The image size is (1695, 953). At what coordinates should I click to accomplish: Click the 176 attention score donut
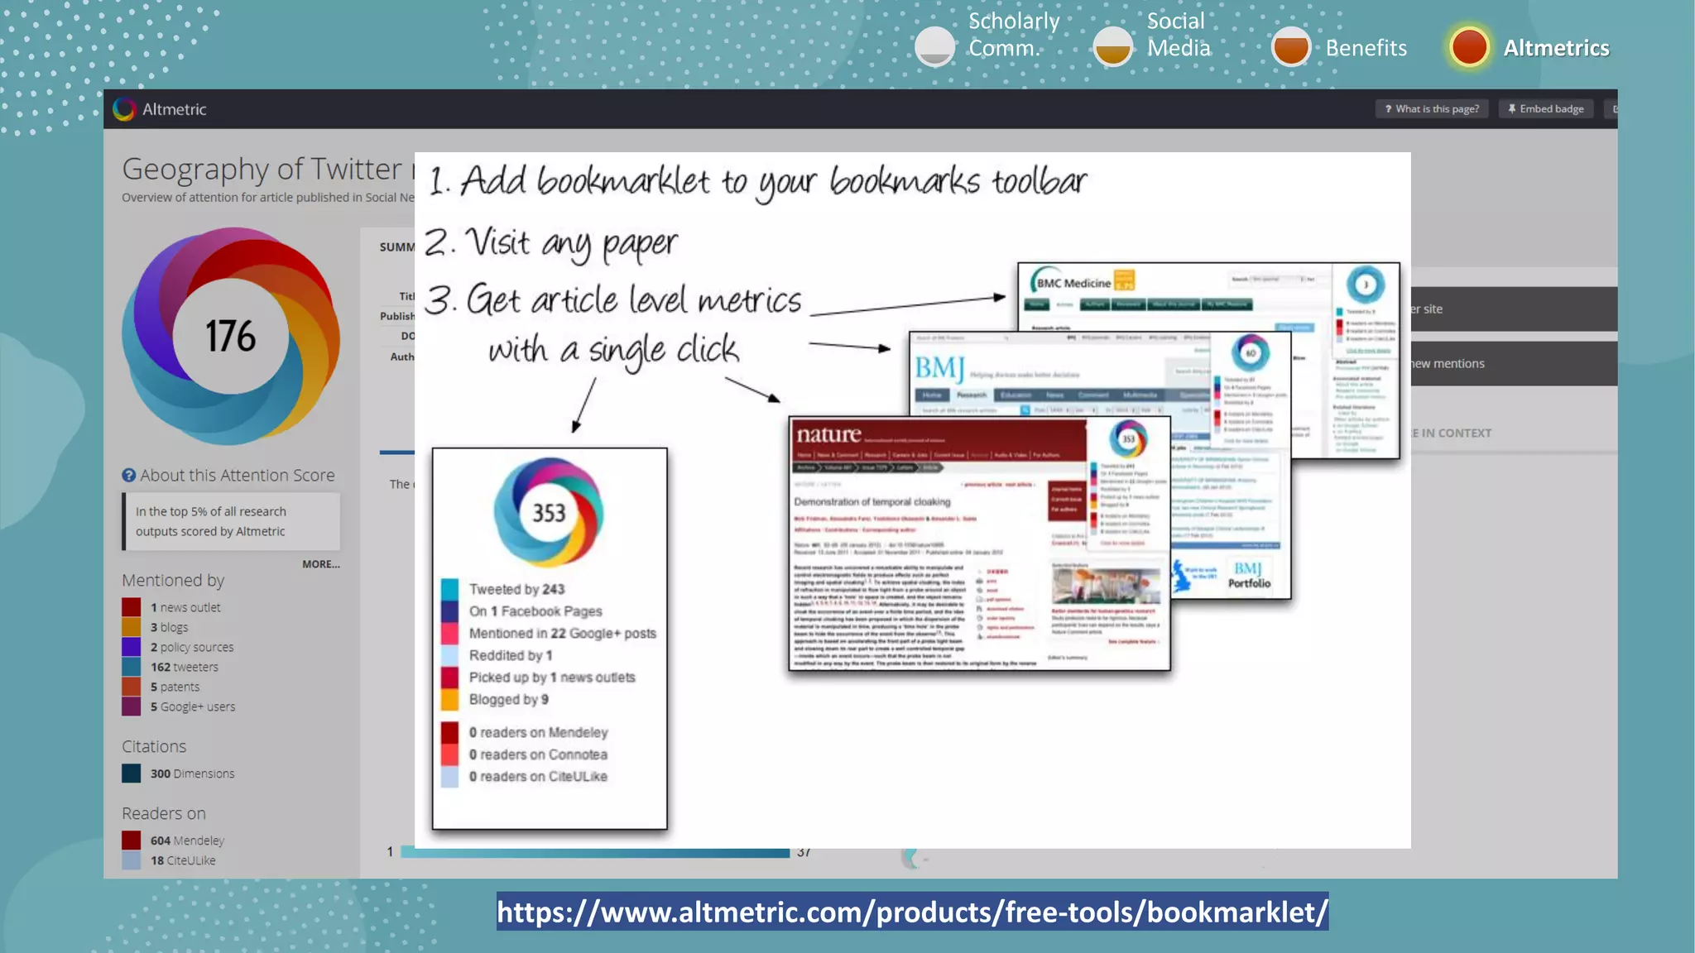(x=231, y=336)
